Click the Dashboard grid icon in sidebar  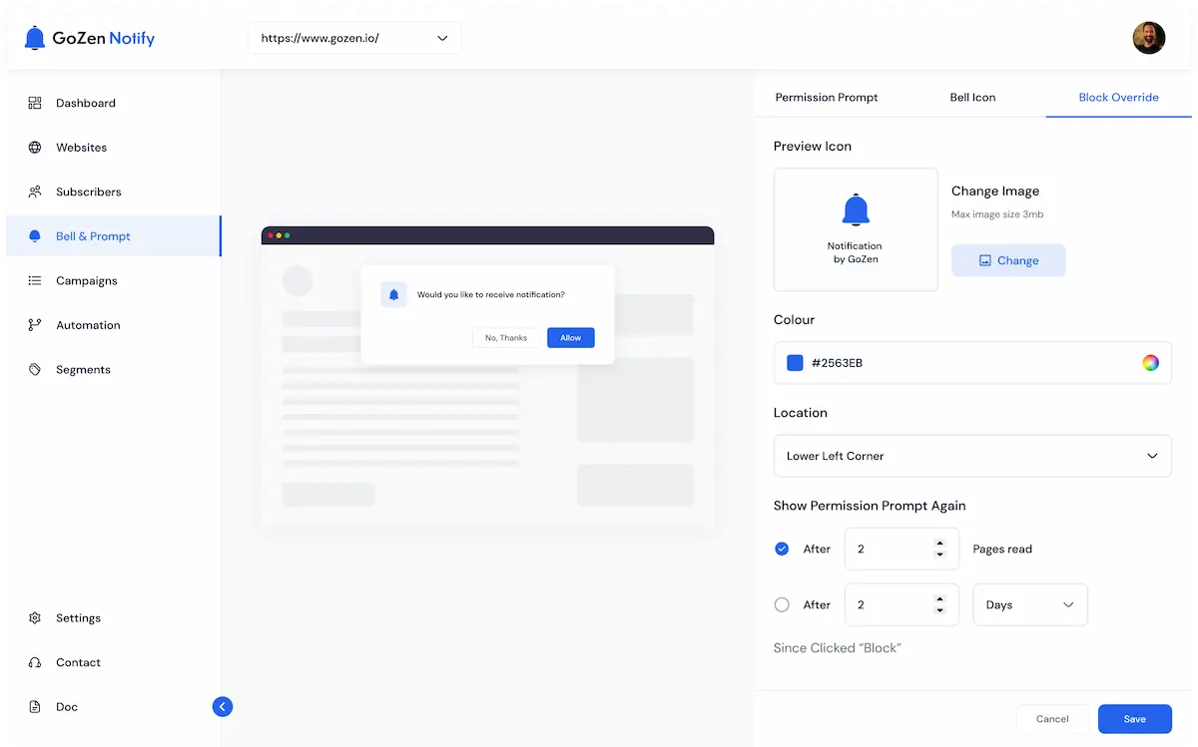[x=35, y=103]
